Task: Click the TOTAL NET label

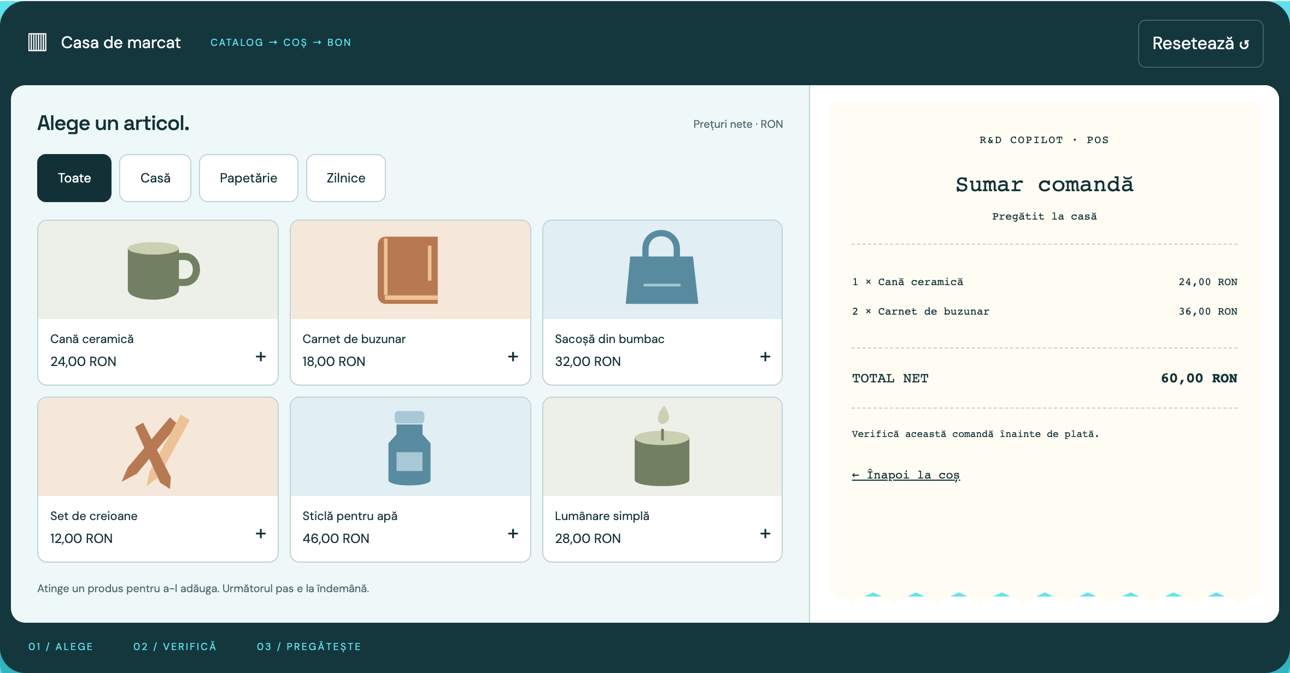Action: (x=890, y=378)
